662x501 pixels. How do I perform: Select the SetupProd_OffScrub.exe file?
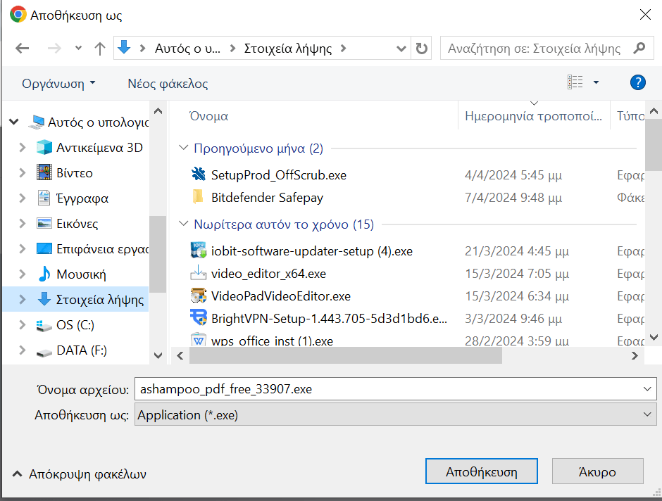[279, 175]
